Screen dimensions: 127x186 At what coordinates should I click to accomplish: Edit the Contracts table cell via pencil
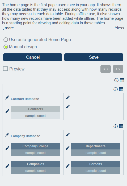pyautogui.click(x=7, y=111)
